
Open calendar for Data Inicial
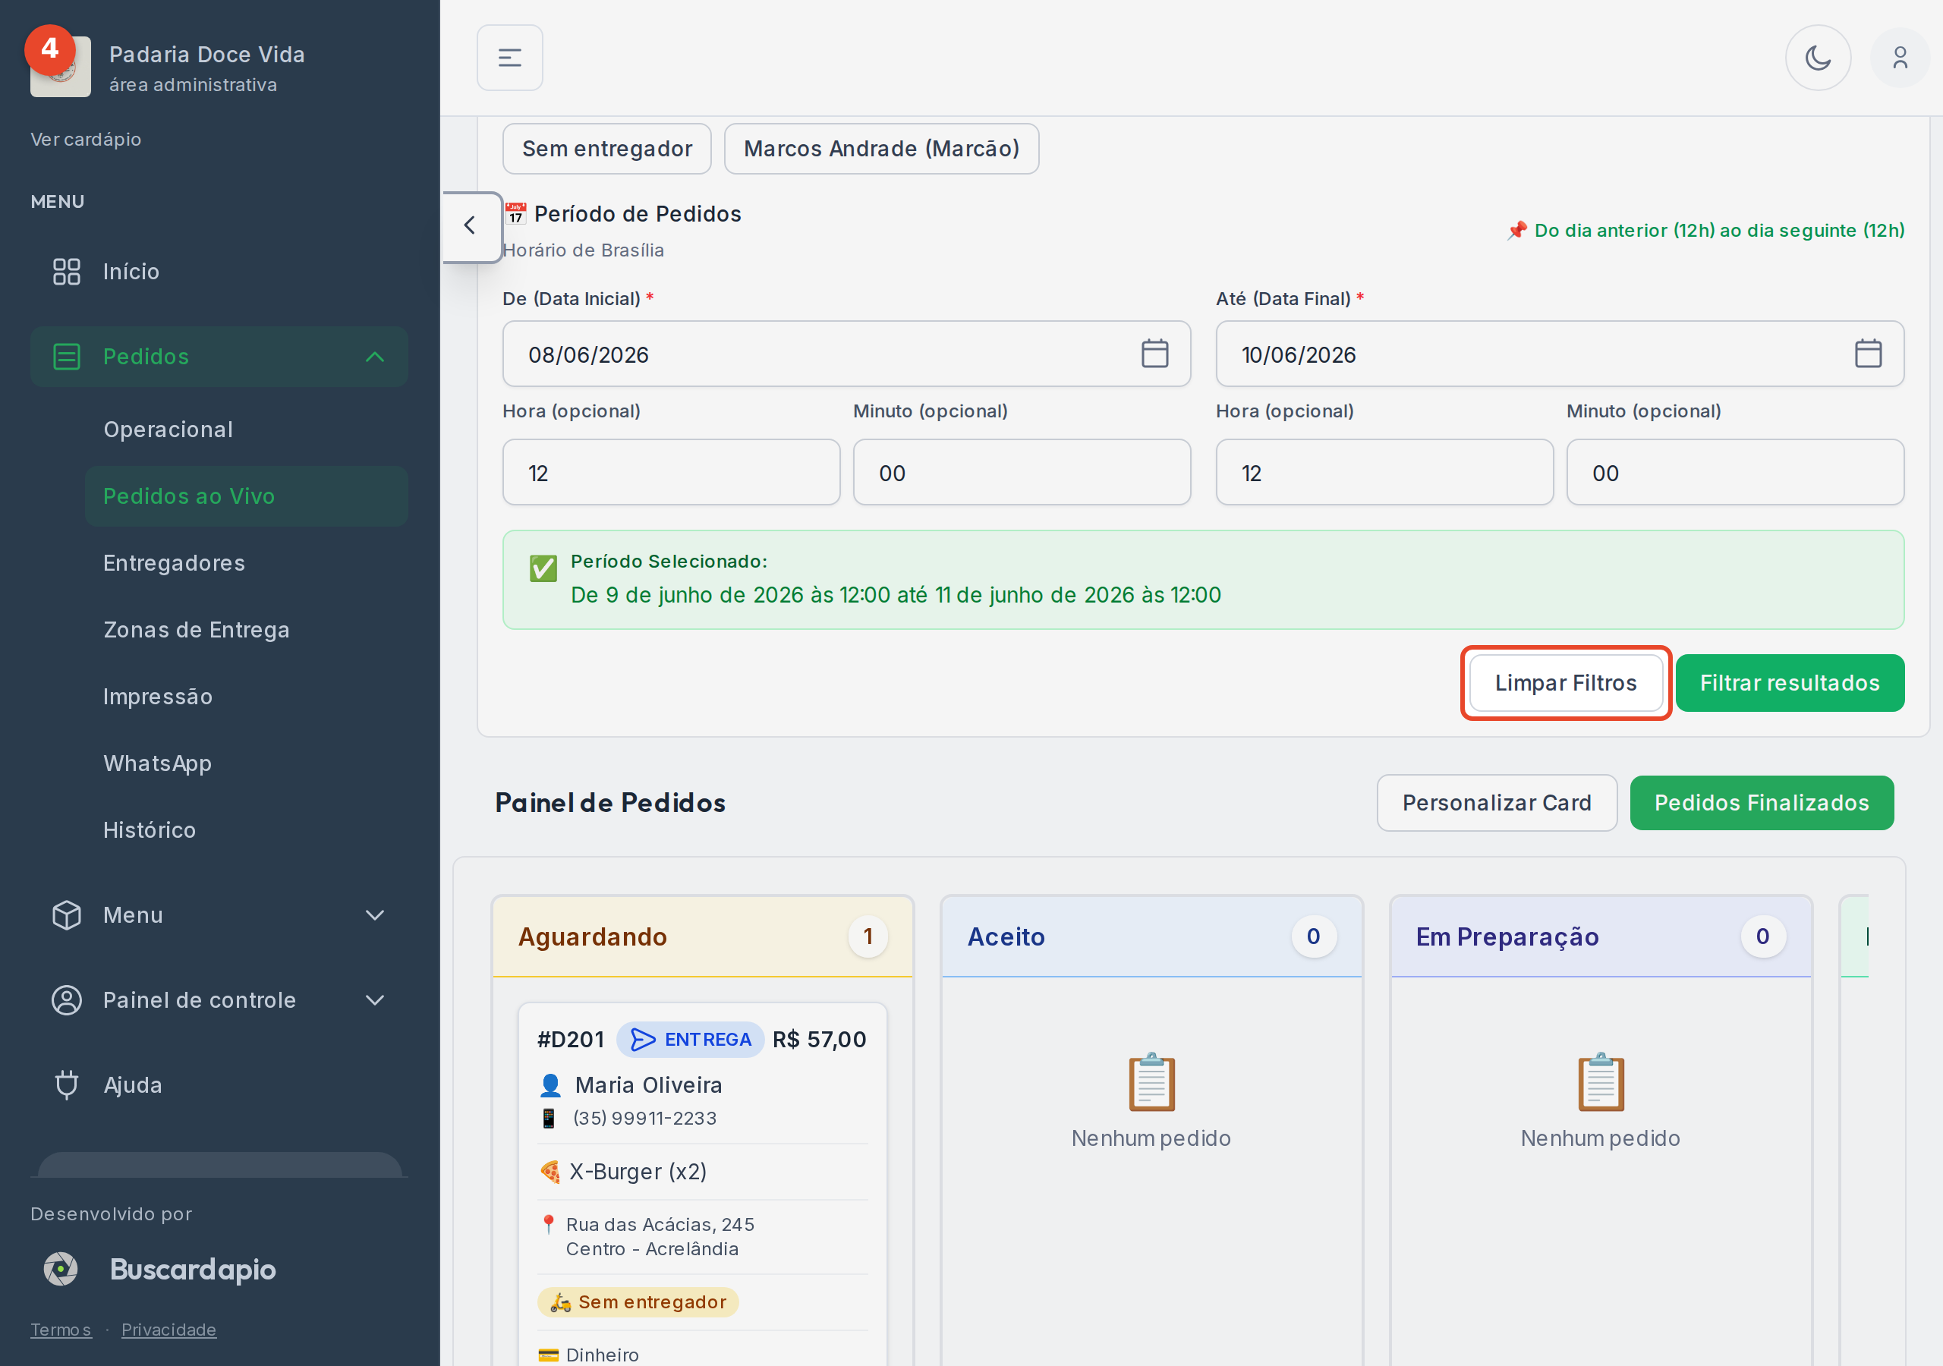click(x=1154, y=354)
